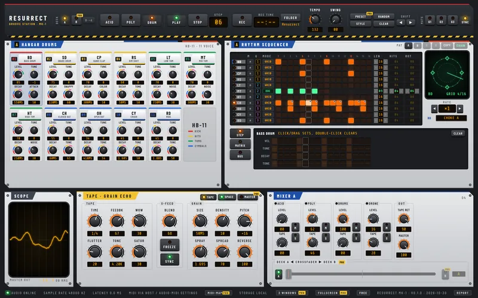
Task: Mute the BD row in the sequencer
Action: tap(250, 62)
